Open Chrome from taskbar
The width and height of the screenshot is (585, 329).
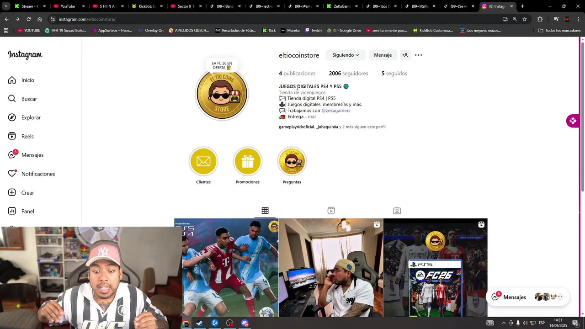(186, 323)
